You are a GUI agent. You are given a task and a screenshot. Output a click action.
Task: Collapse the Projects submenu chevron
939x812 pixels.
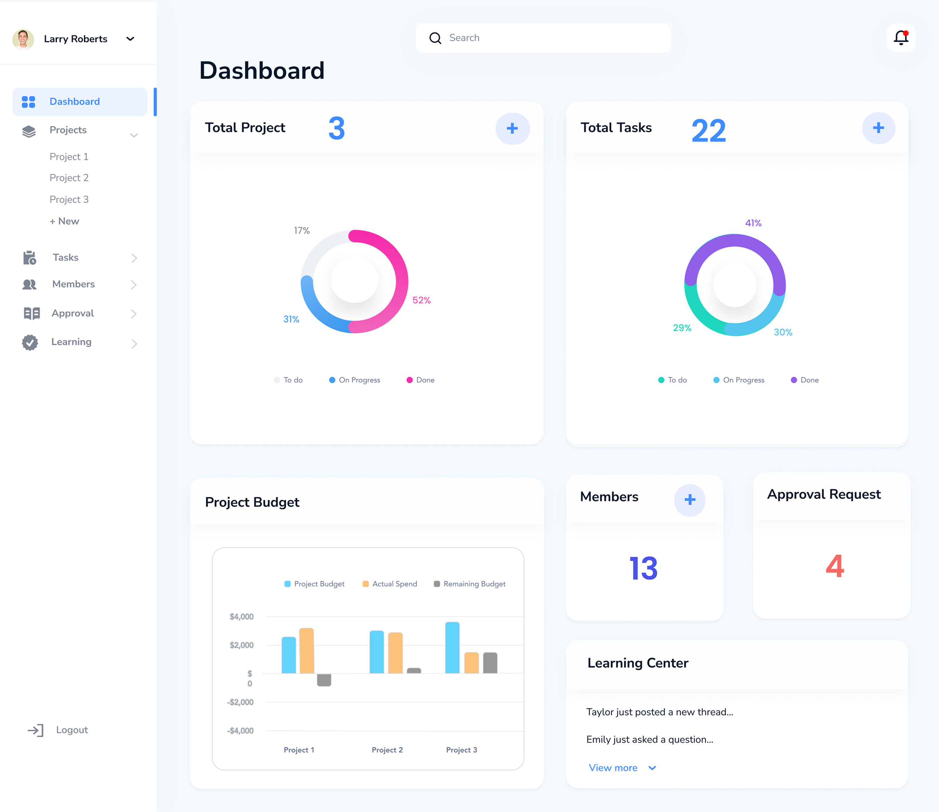pyautogui.click(x=134, y=135)
